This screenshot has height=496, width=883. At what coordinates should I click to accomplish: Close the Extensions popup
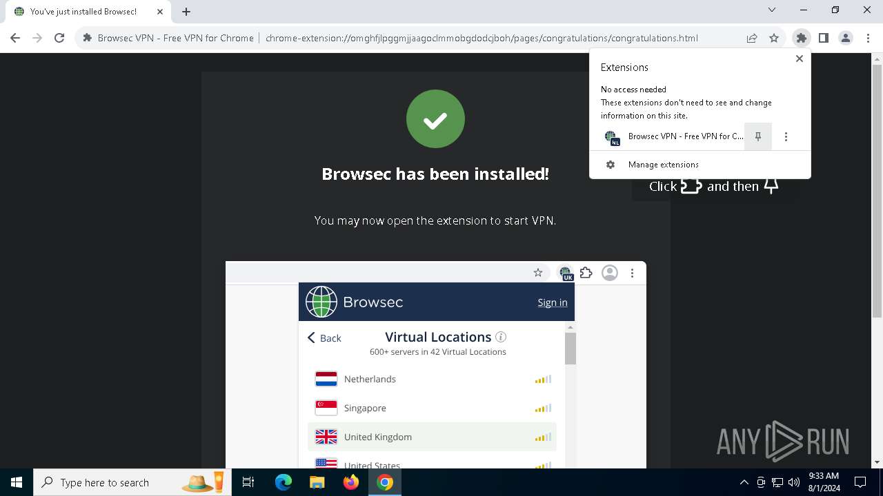tap(800, 59)
